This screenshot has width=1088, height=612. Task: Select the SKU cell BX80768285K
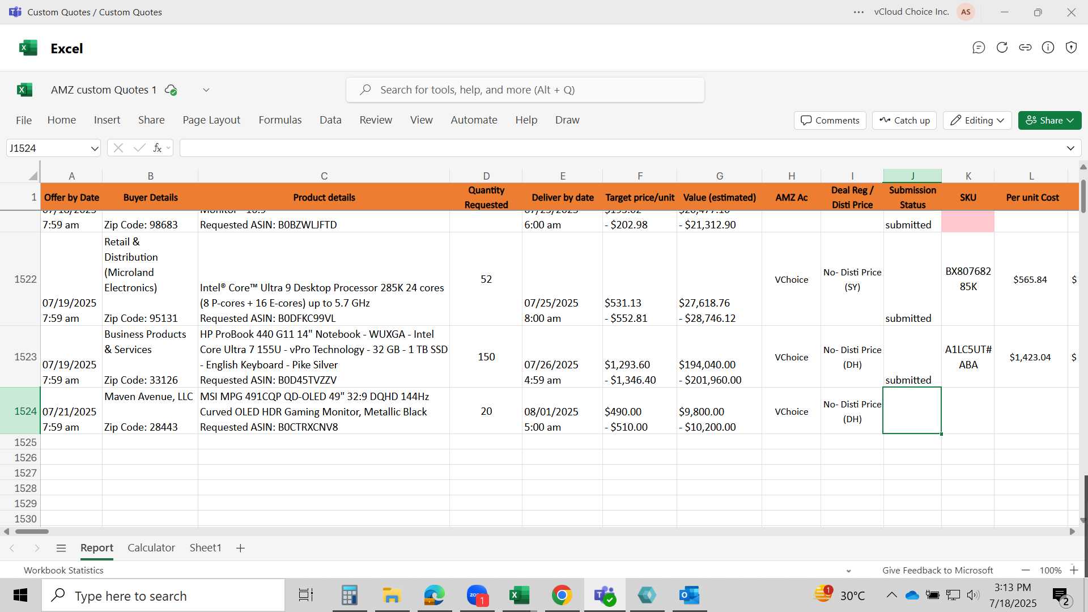coord(968,279)
